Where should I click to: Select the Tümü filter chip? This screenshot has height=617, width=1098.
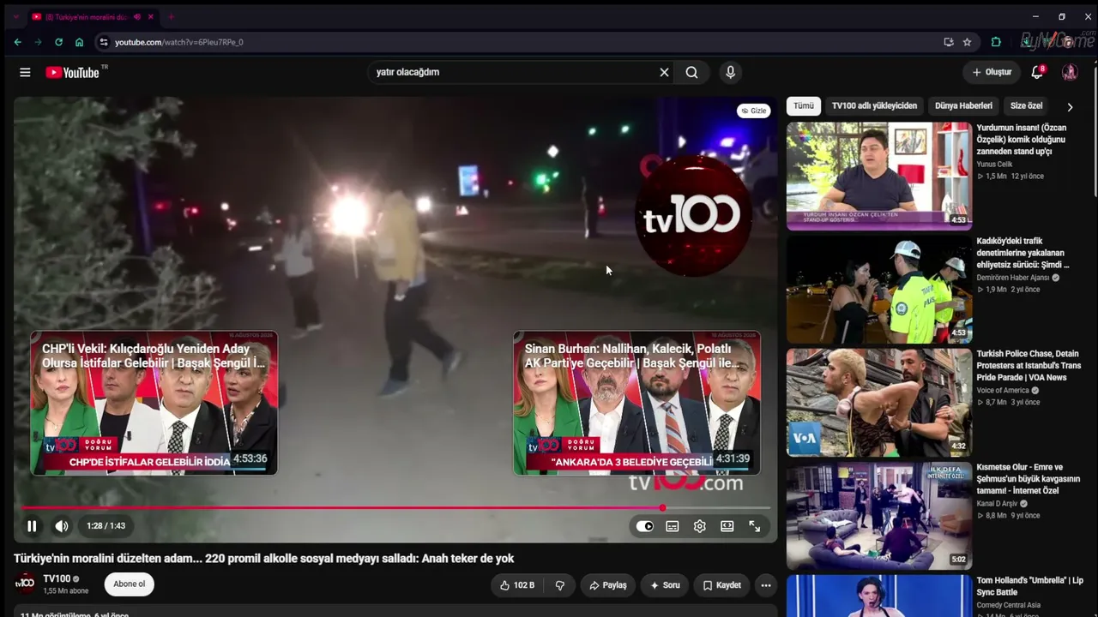[804, 106]
